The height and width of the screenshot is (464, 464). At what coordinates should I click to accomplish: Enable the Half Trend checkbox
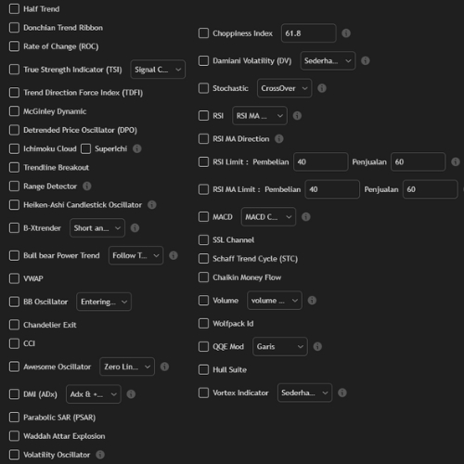click(14, 8)
